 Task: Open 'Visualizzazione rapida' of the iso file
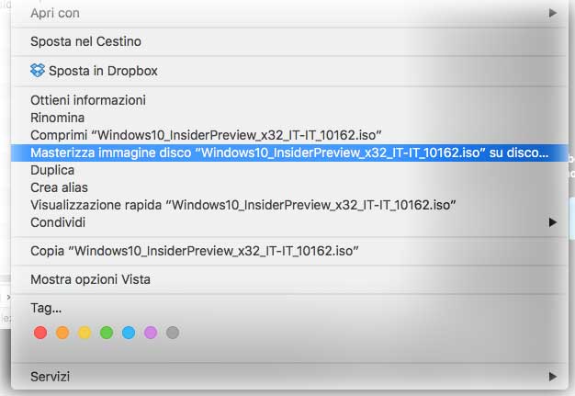(289, 205)
